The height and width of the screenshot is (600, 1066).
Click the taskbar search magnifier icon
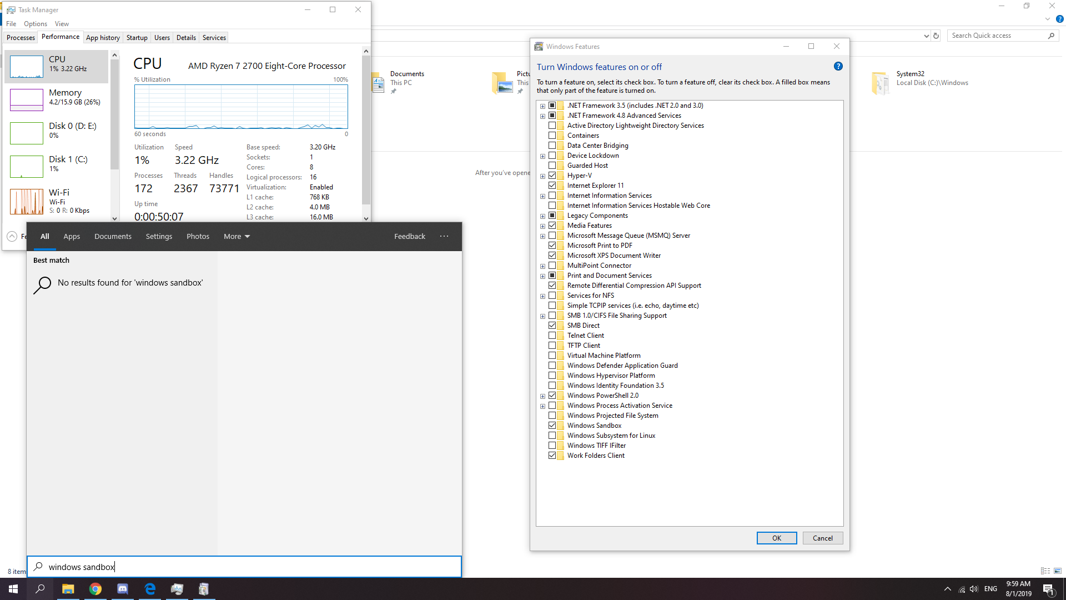40,589
